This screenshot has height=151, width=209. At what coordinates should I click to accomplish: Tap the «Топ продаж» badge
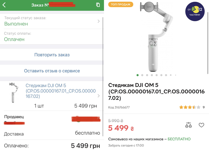[x=120, y=4]
